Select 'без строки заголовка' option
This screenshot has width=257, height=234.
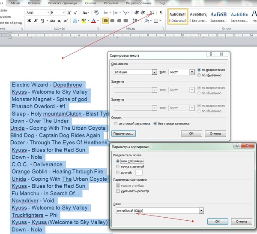(155, 124)
